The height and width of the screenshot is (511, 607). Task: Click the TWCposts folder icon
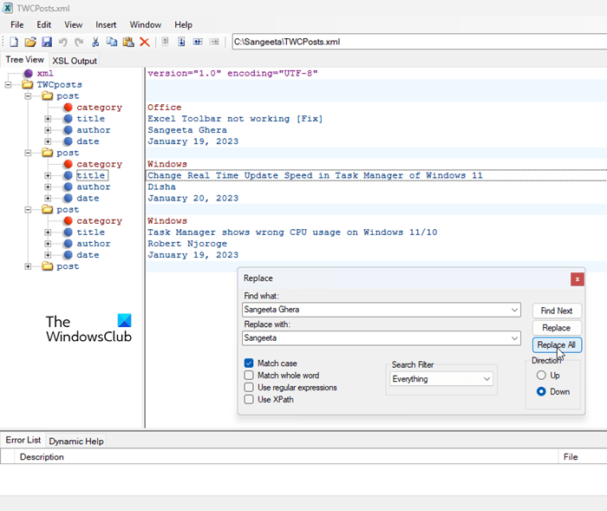click(28, 84)
